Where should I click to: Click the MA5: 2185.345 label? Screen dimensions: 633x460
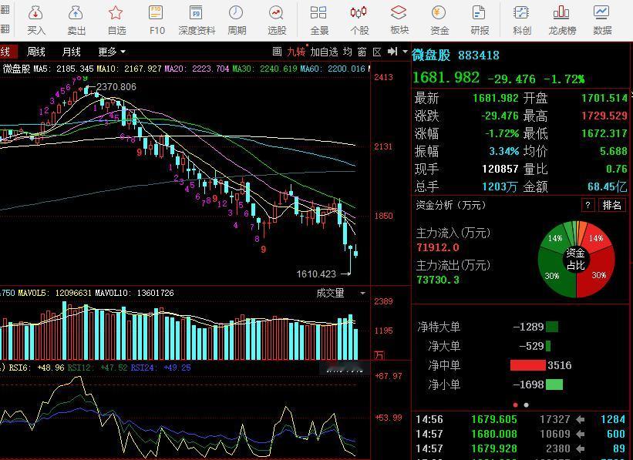[x=63, y=69]
